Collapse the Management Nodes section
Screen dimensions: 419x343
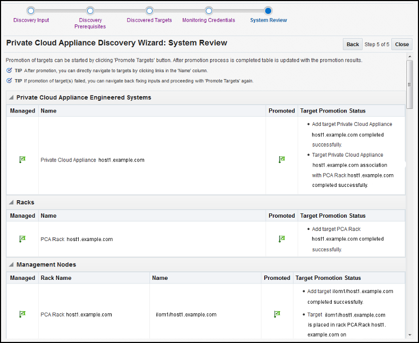11,264
